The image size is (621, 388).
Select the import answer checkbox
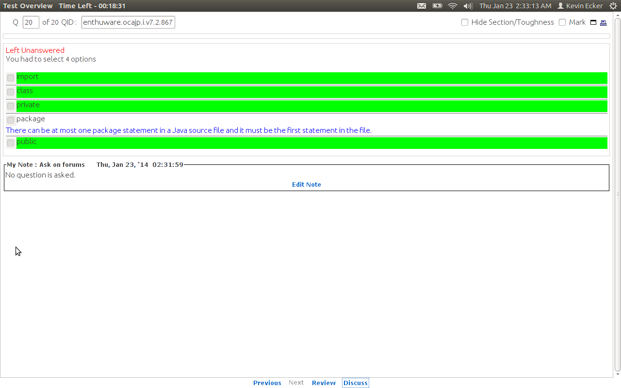(x=10, y=78)
